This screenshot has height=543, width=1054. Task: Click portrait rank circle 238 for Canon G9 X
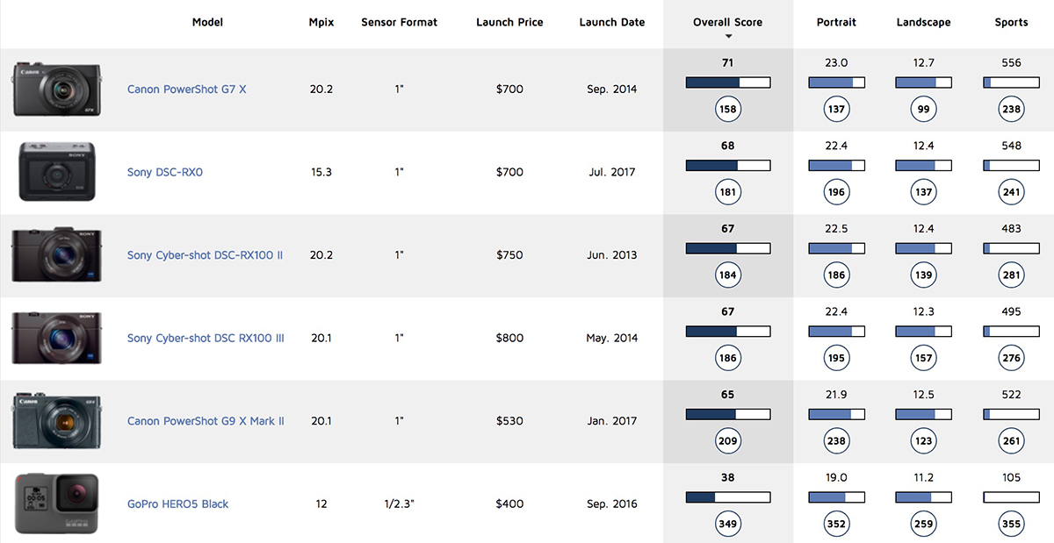[x=835, y=441]
